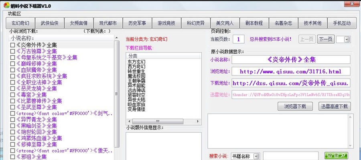Click category list right scroll arrow
The image size is (361, 160).
(x=197, y=122)
